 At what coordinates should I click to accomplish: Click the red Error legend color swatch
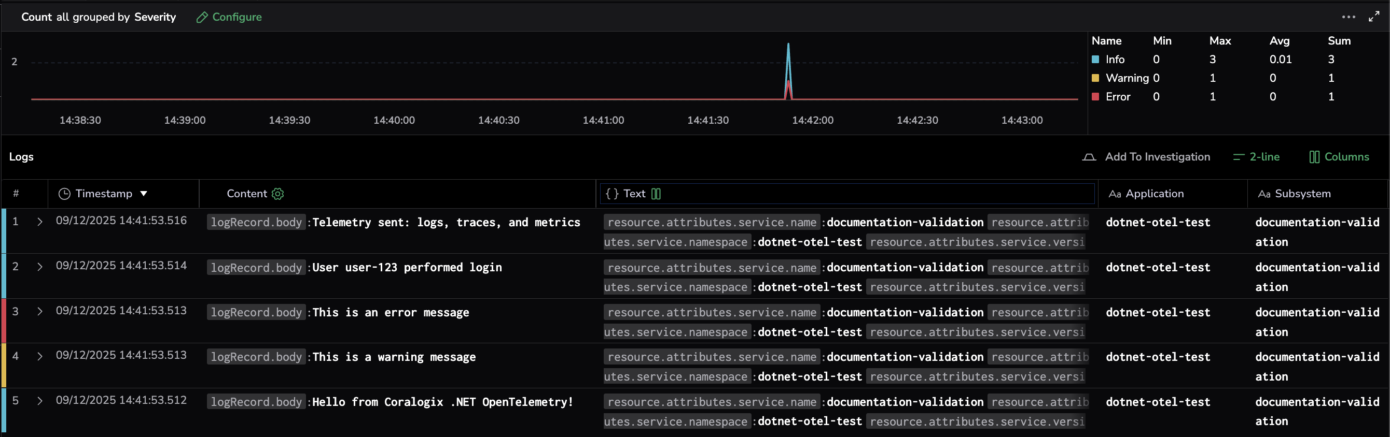(1095, 97)
